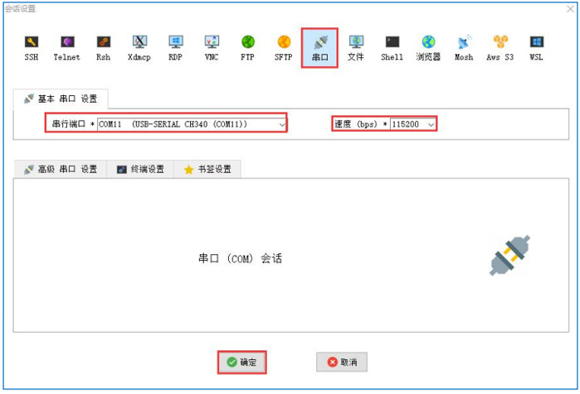Select the Xdmcp session type
580x394 pixels.
click(139, 48)
